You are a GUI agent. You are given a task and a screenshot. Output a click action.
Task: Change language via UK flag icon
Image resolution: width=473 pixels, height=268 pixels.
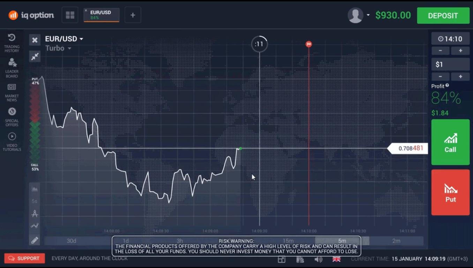coord(337,259)
